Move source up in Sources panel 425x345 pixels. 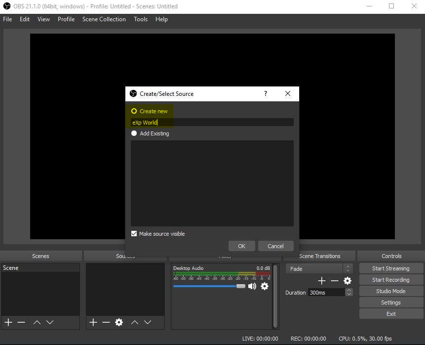(x=135, y=322)
